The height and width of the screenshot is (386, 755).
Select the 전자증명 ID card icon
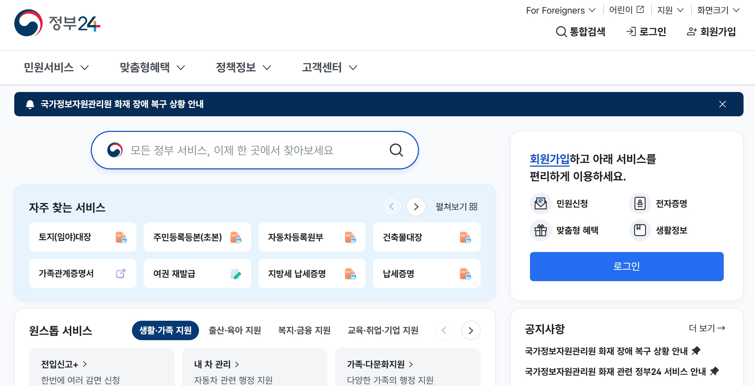click(x=640, y=204)
